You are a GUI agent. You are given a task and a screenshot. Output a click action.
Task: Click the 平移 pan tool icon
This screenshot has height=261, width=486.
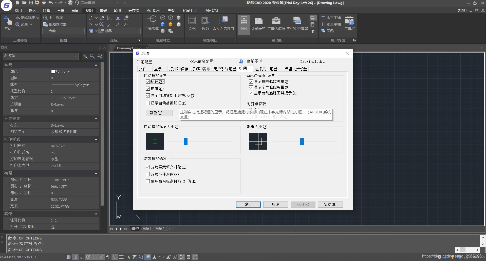8,21
